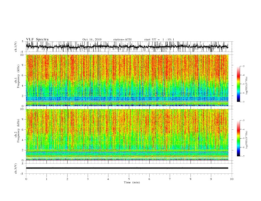Viewport: 261px width, 201px height.
Task: Click the "6" kHz tick on ch.2 axis
Action: pyautogui.click(x=23, y=129)
